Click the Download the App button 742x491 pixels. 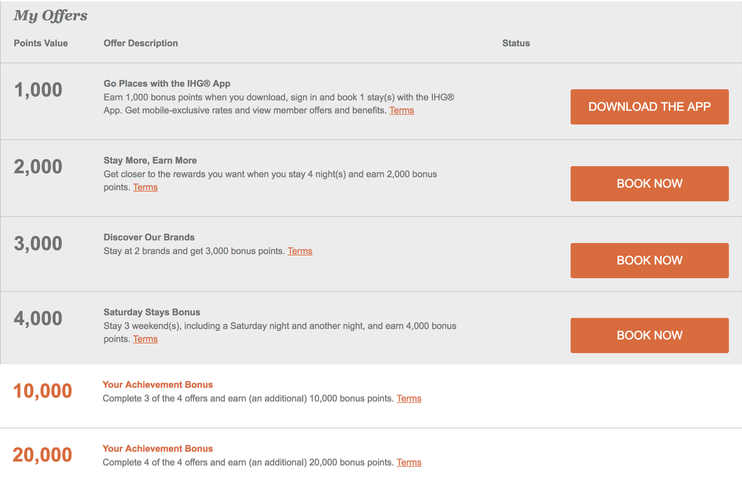coord(649,107)
